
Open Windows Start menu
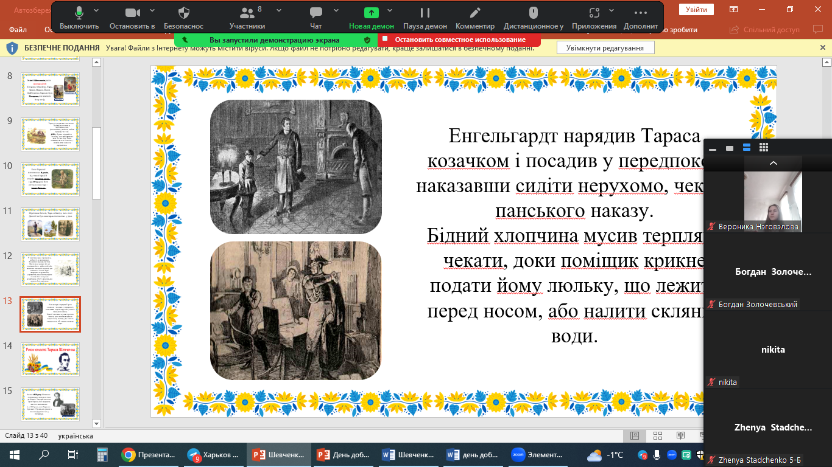pos(15,455)
